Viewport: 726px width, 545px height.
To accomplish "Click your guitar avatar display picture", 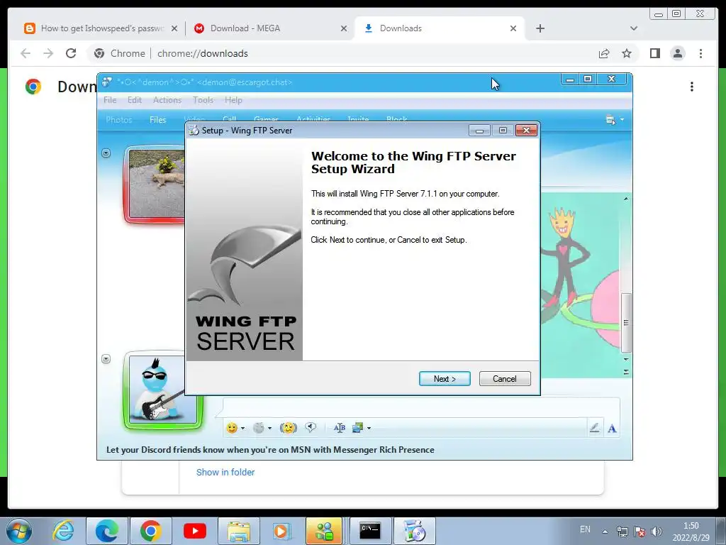I will pyautogui.click(x=163, y=390).
